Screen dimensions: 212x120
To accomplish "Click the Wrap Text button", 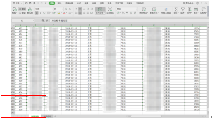I will 110,11.
